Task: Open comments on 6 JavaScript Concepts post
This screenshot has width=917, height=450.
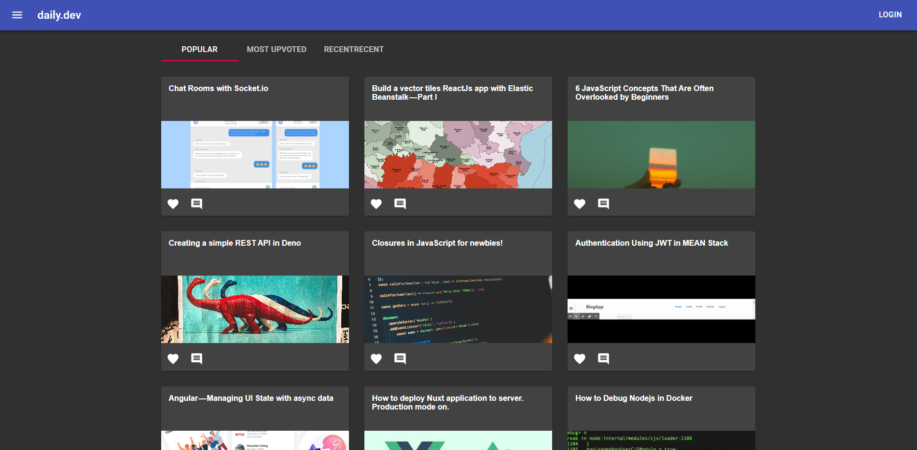Action: tap(603, 204)
